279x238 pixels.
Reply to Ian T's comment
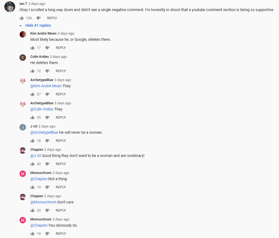coord(52,18)
